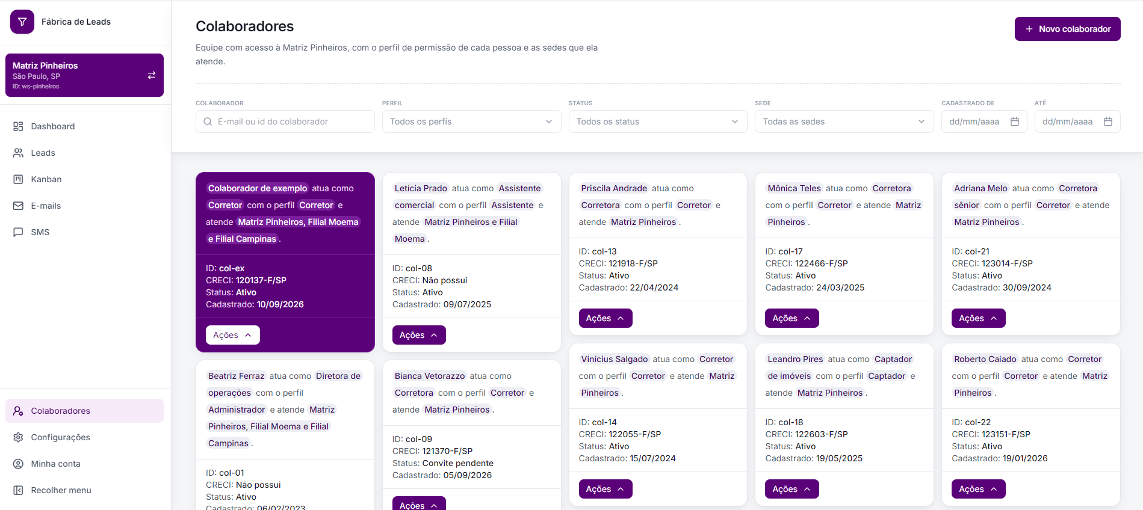The height and width of the screenshot is (510, 1143).
Task: Click the E-mails envelope icon
Action: [x=18, y=206]
